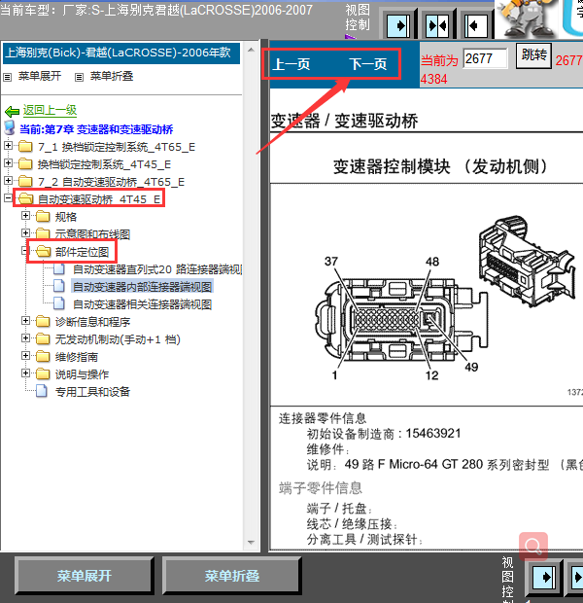The image size is (583, 603).
Task: Click document icon for 自动变速器直列式20 路连接器端视图
Action: (59, 268)
